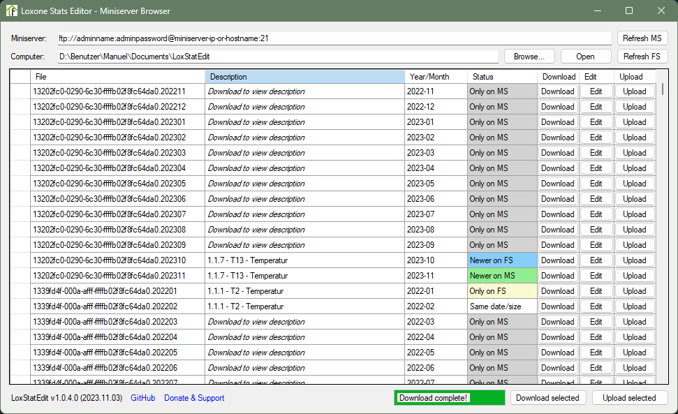Screen dimensions: 678x414
Task: Sort by the Status column header
Action: tap(502, 77)
